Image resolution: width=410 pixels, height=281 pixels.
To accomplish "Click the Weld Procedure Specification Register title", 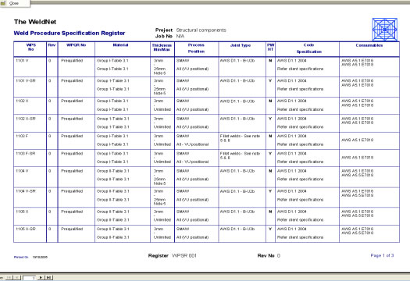I will 70,34.
